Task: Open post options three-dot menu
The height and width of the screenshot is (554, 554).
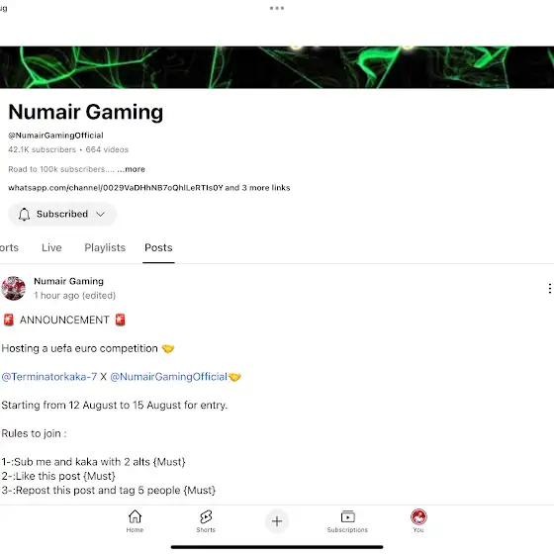Action: click(550, 288)
